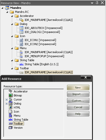
Task: Click Toolbar icon in Resource type list
Action: [11, 123]
